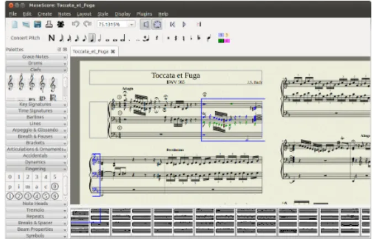Screen dimensions: 372x239
Task: Choose circled string number 0
Action: [x=55, y=186]
